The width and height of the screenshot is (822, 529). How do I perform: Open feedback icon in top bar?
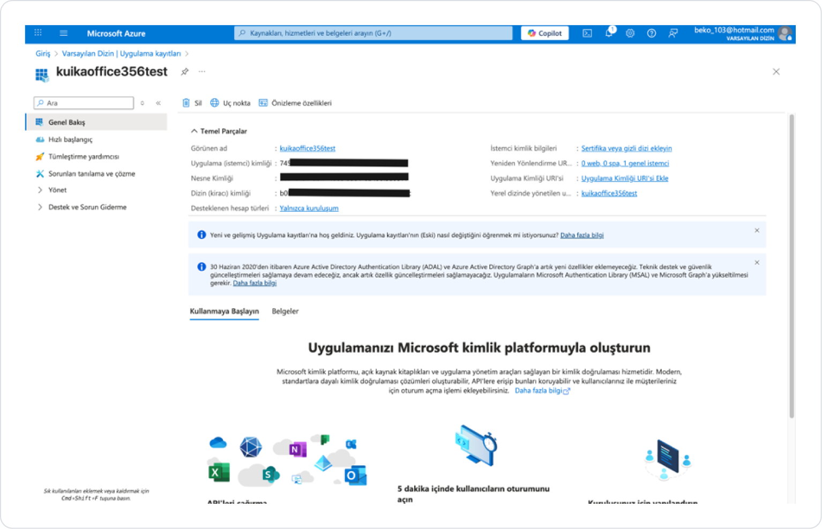(x=673, y=33)
